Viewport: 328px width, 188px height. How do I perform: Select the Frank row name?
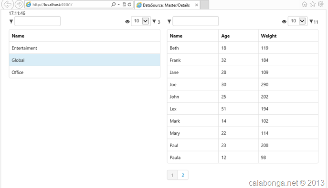[x=175, y=60]
